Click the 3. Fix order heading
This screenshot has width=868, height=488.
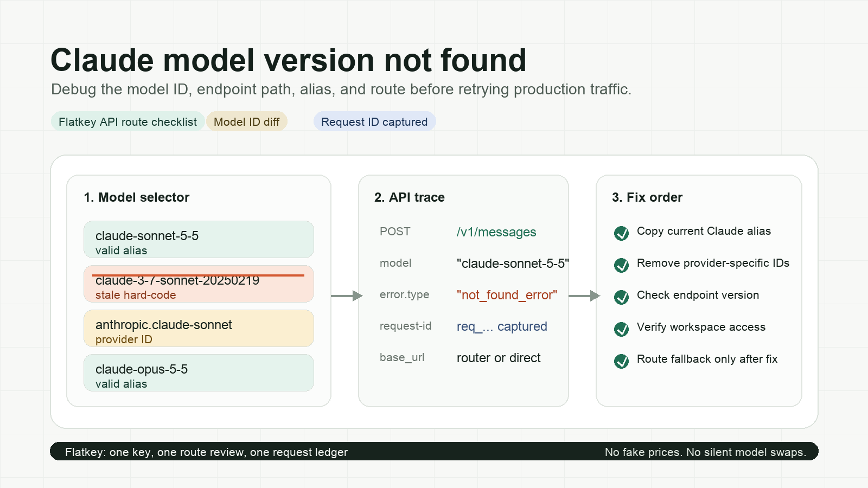pos(647,197)
